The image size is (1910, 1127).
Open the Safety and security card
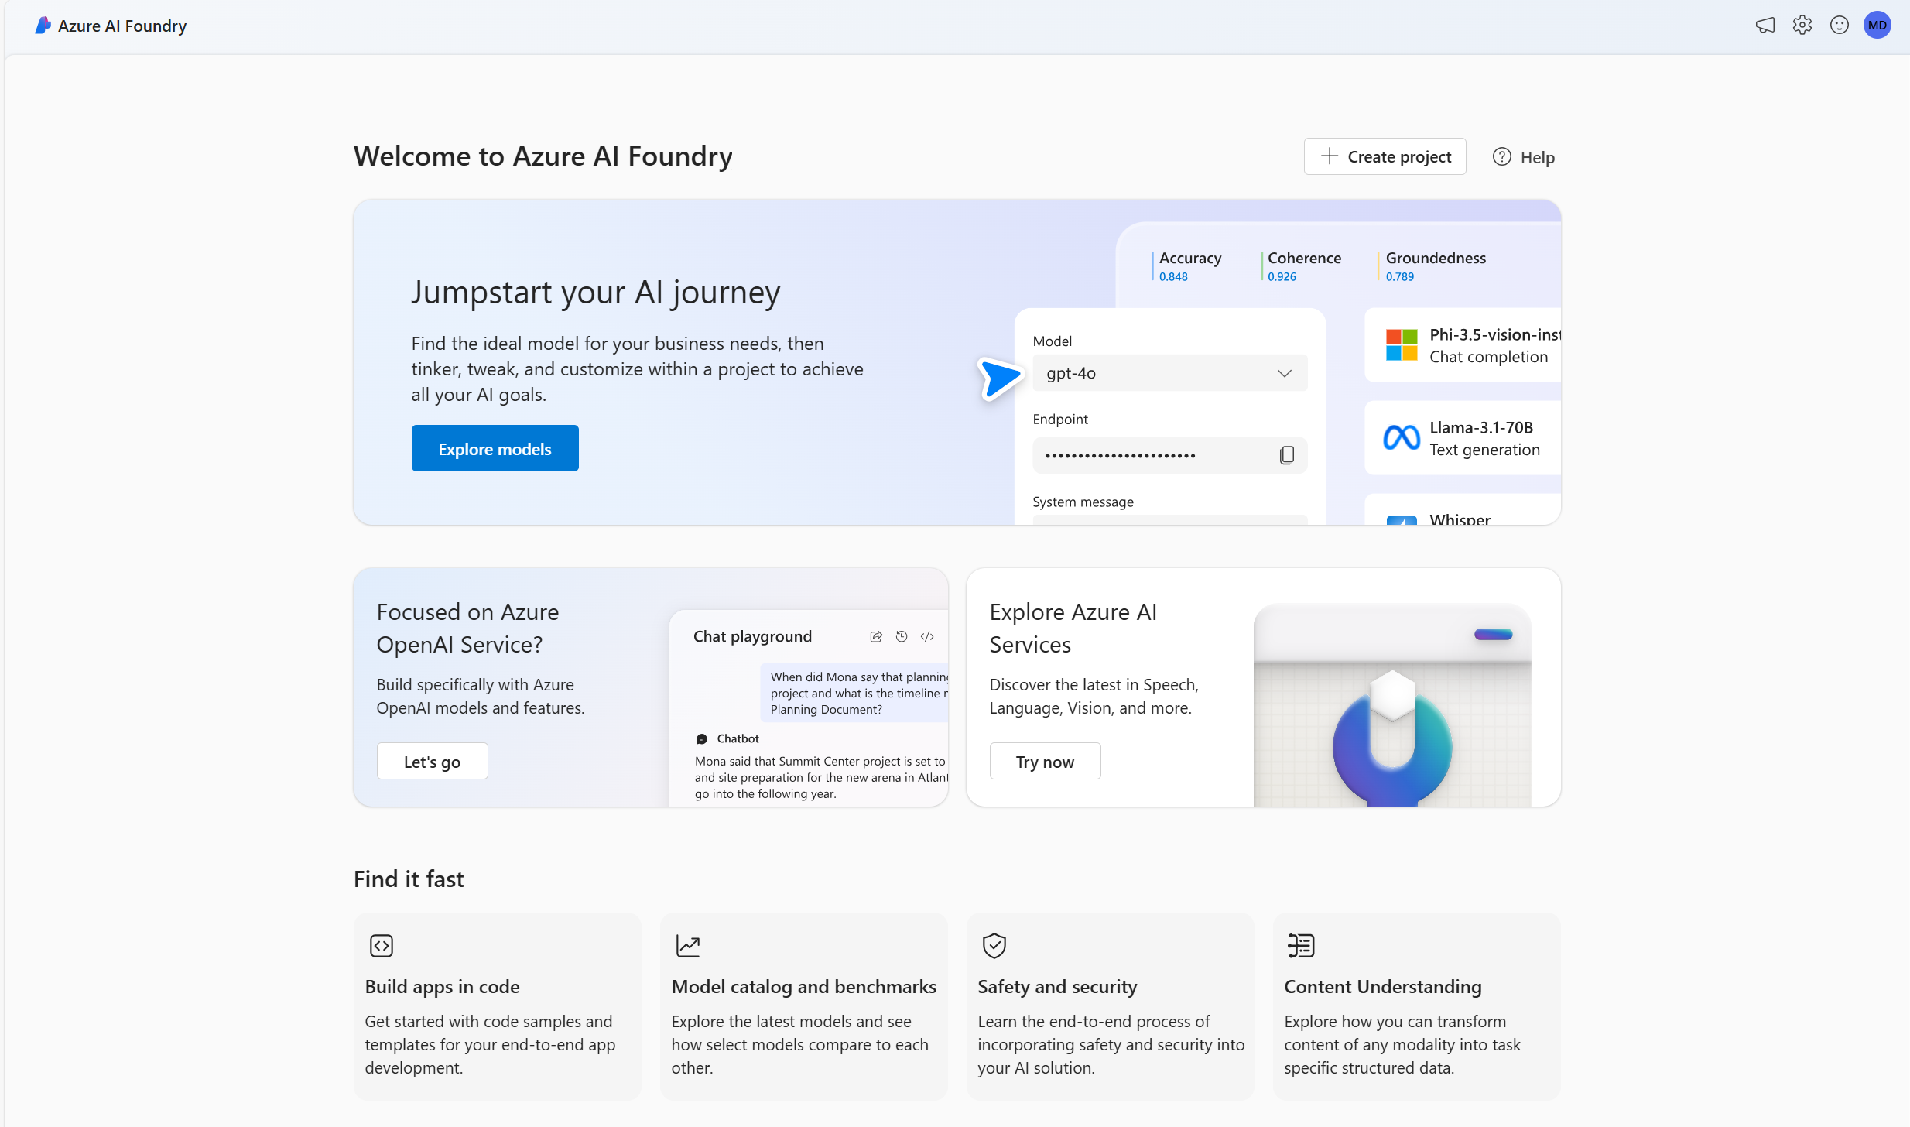[1111, 1006]
